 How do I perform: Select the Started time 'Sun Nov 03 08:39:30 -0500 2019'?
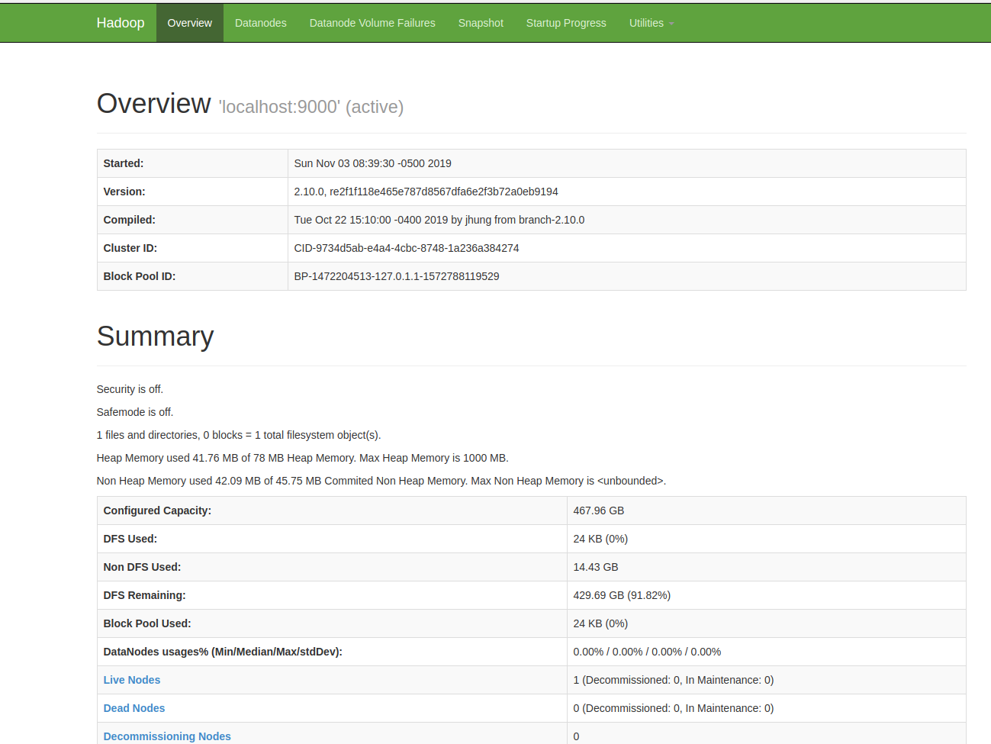pyautogui.click(x=373, y=163)
